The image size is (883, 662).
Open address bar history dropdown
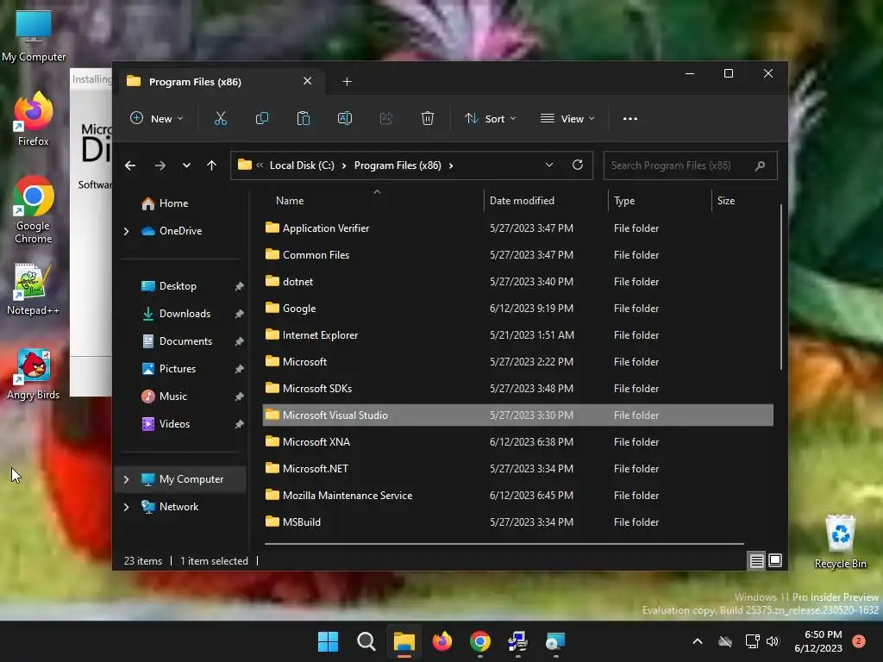pyautogui.click(x=549, y=165)
